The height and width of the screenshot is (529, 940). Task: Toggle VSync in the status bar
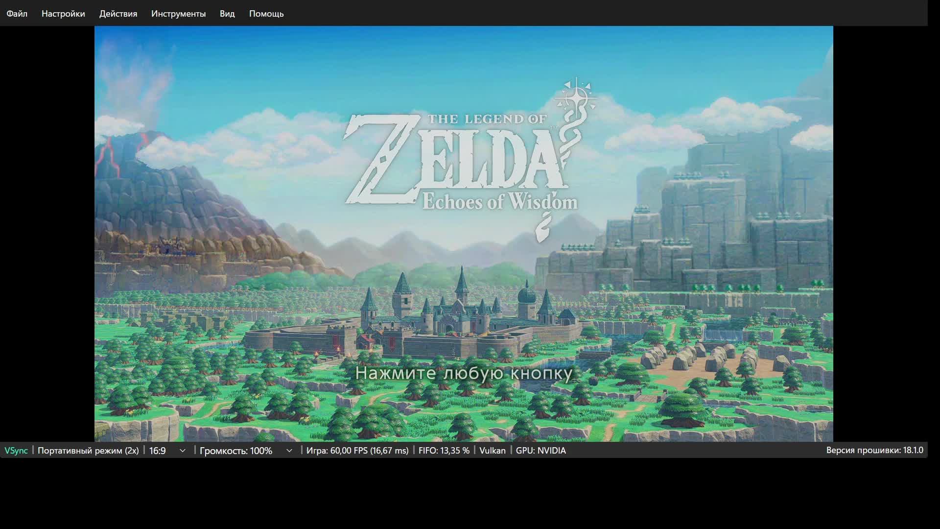click(x=16, y=450)
